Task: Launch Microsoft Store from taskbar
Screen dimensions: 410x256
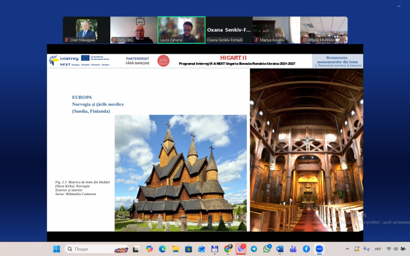Action: point(189,249)
